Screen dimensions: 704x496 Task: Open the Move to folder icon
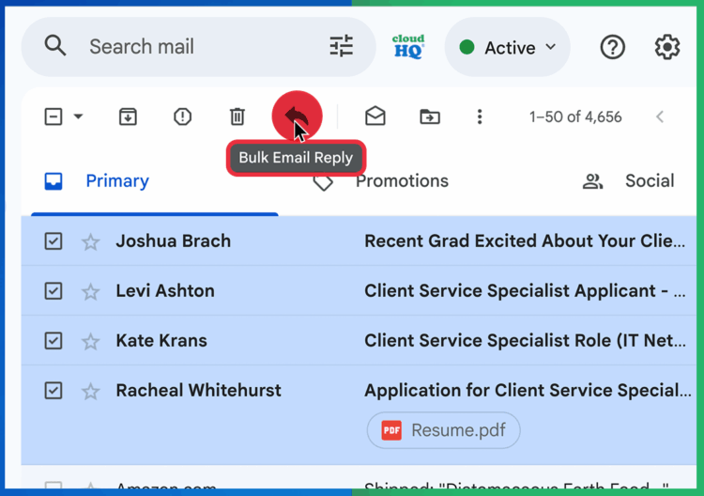[x=430, y=116]
